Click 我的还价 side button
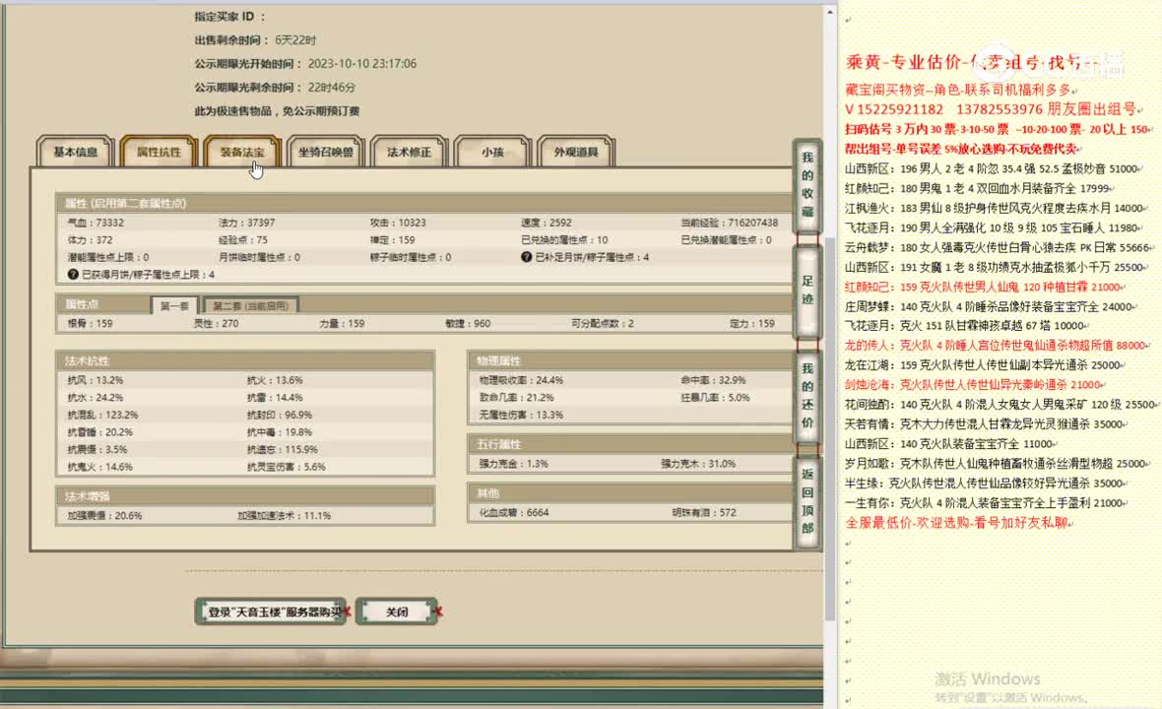 pyautogui.click(x=807, y=396)
